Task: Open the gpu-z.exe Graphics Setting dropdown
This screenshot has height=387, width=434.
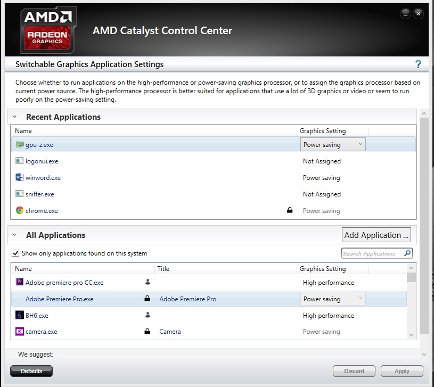Action: click(333, 144)
